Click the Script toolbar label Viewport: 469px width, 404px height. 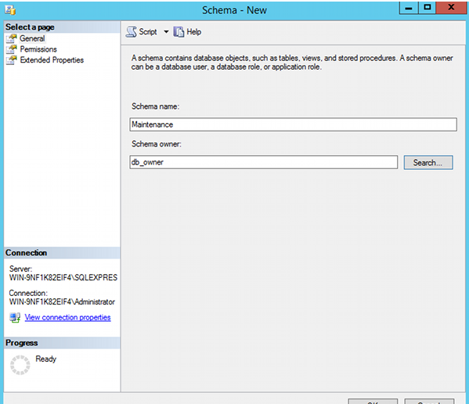[x=148, y=31]
